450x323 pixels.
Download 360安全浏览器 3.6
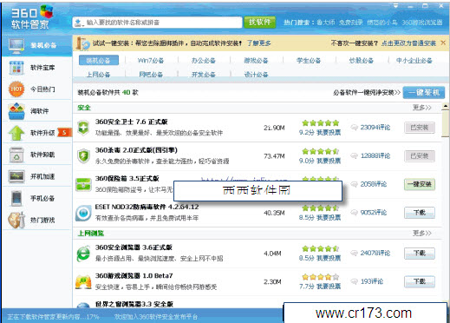(420, 254)
